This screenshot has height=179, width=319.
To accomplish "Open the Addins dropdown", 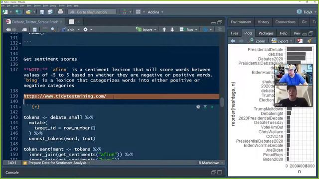I will (155, 12).
